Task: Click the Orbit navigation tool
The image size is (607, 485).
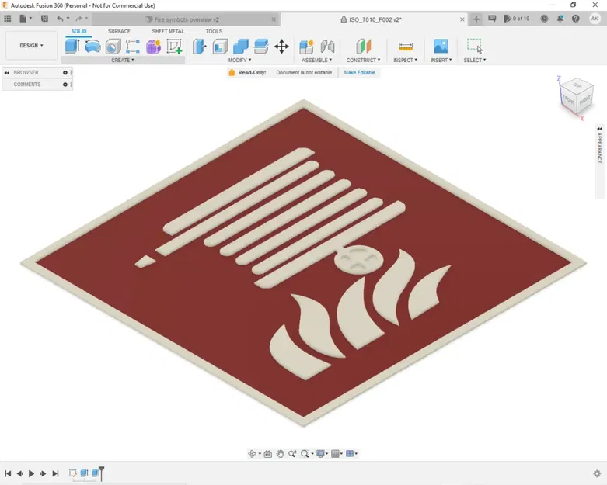Action: coord(252,454)
